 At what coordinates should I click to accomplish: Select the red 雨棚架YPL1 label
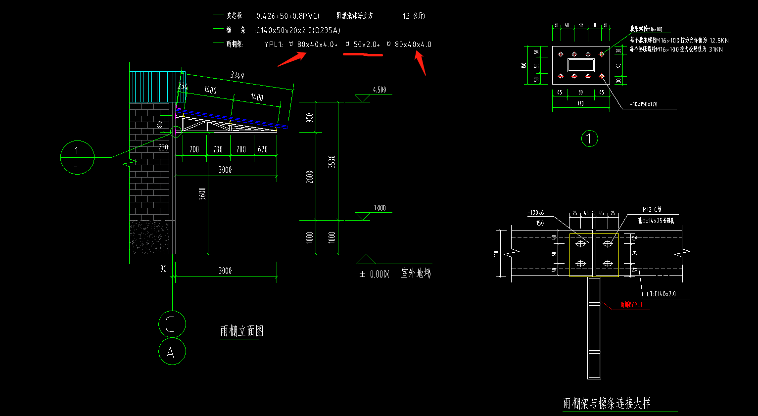632,305
